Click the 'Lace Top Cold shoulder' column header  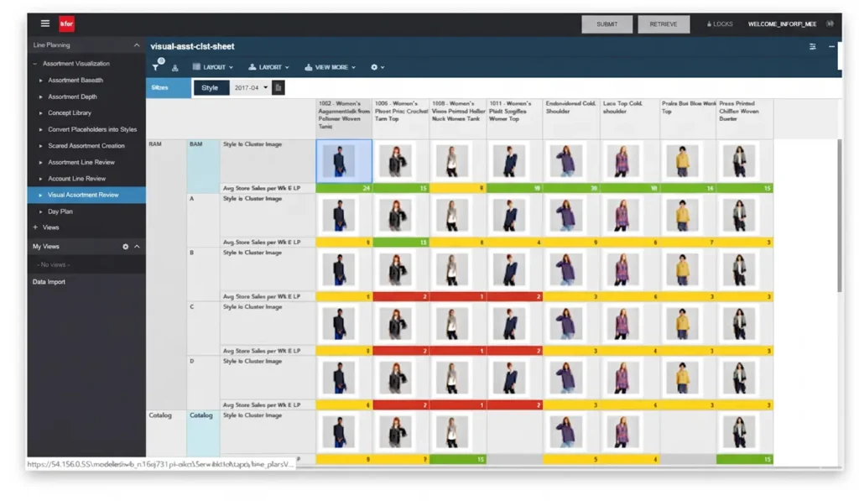pyautogui.click(x=629, y=118)
